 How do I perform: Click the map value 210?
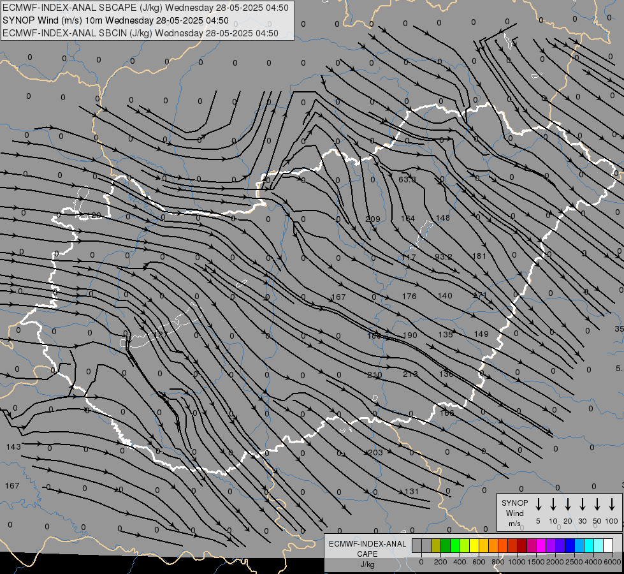375,375
